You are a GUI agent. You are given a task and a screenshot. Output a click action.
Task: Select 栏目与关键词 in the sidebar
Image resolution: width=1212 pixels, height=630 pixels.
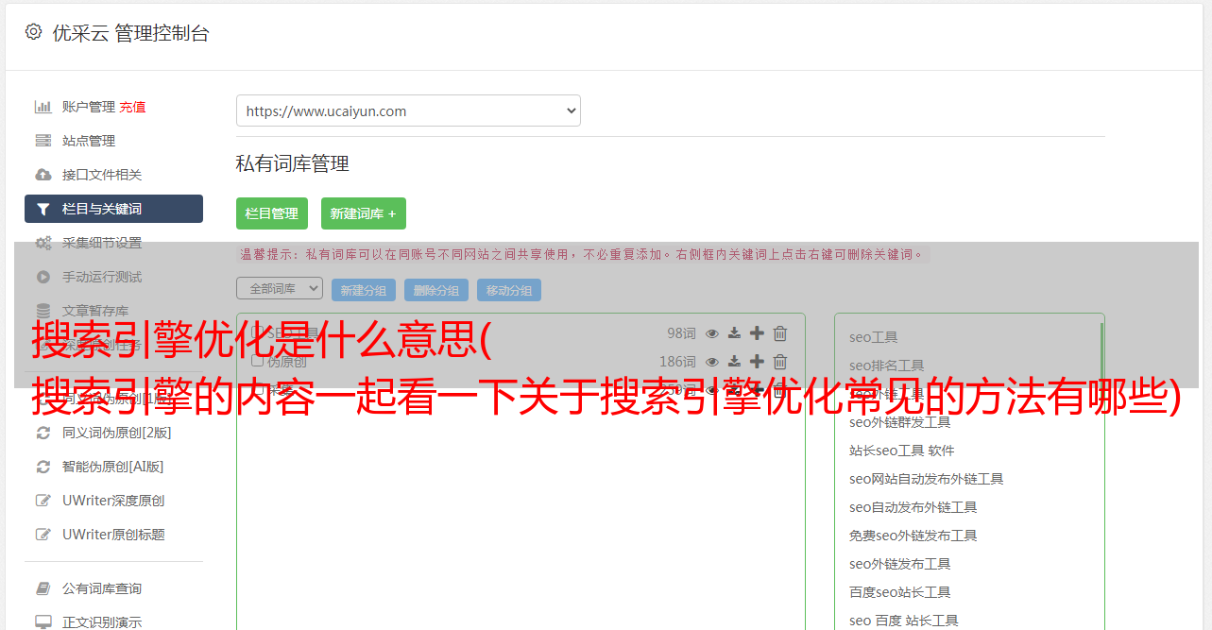point(113,209)
